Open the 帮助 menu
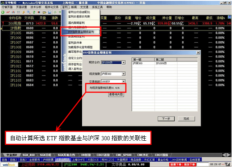232x167 pixels. 109,7
